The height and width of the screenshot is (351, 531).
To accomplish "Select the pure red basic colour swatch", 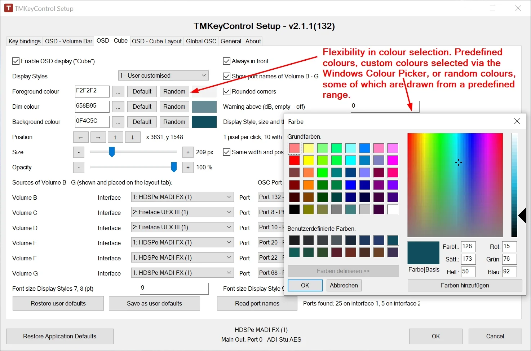I will [x=294, y=160].
